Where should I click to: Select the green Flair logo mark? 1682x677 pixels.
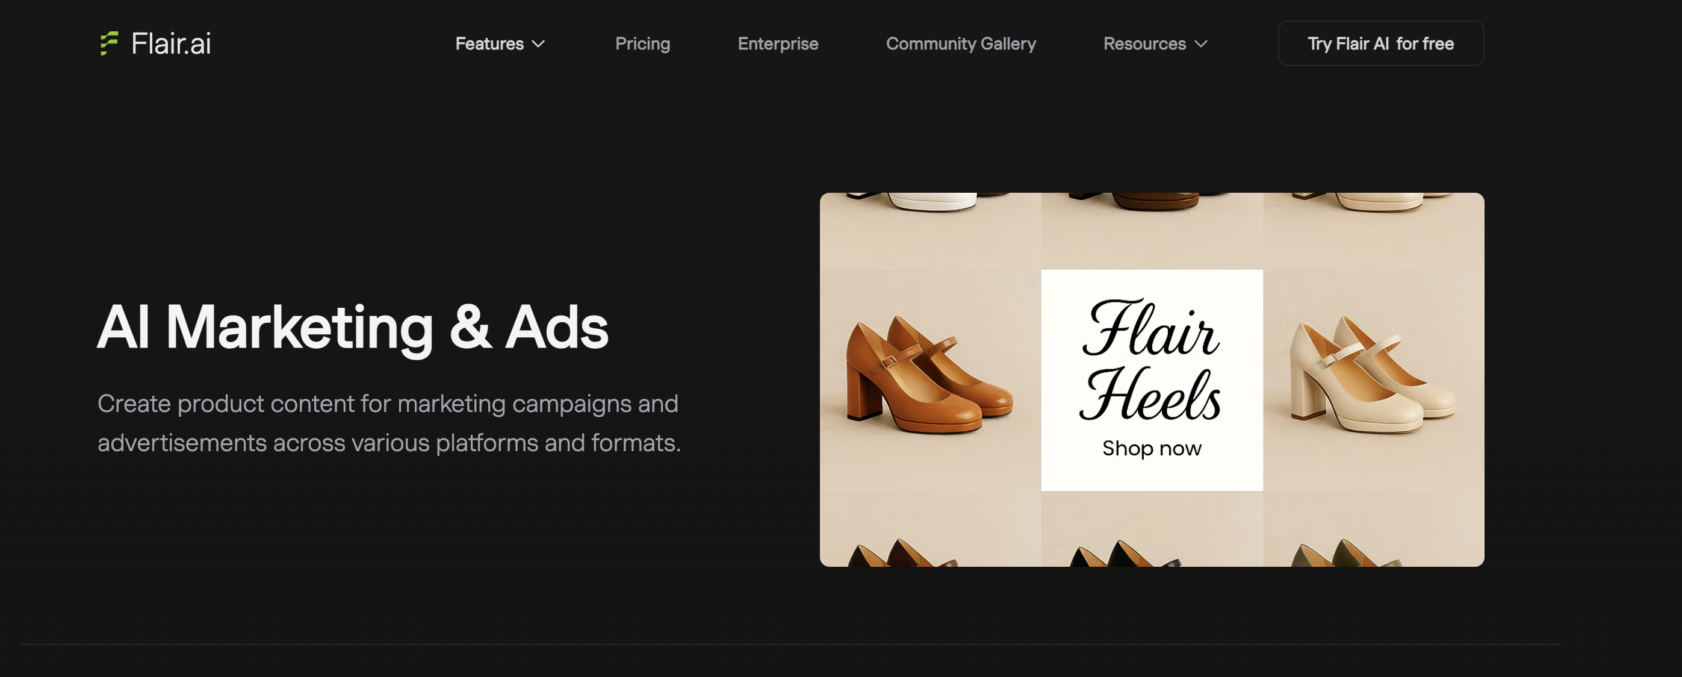click(108, 43)
